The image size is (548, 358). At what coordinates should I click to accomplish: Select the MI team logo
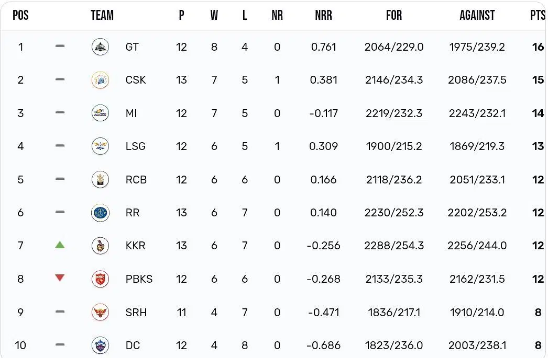tap(100, 113)
